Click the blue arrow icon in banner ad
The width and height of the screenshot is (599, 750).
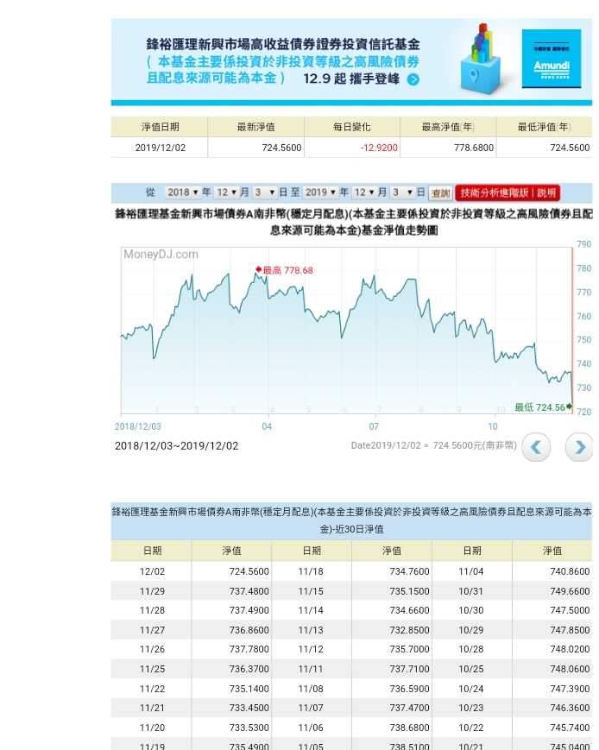(x=413, y=79)
